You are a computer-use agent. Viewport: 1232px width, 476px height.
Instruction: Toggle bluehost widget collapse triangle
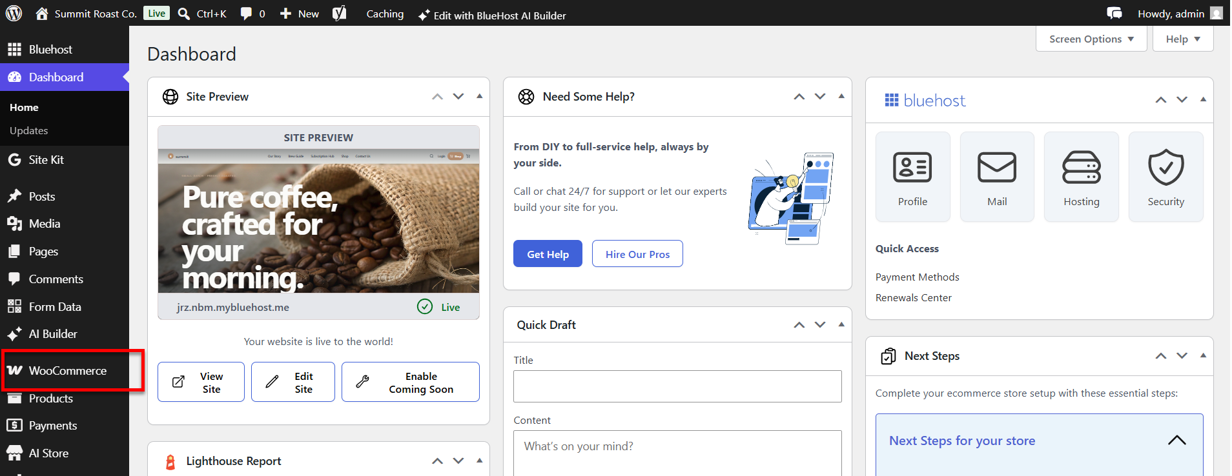[1202, 99]
